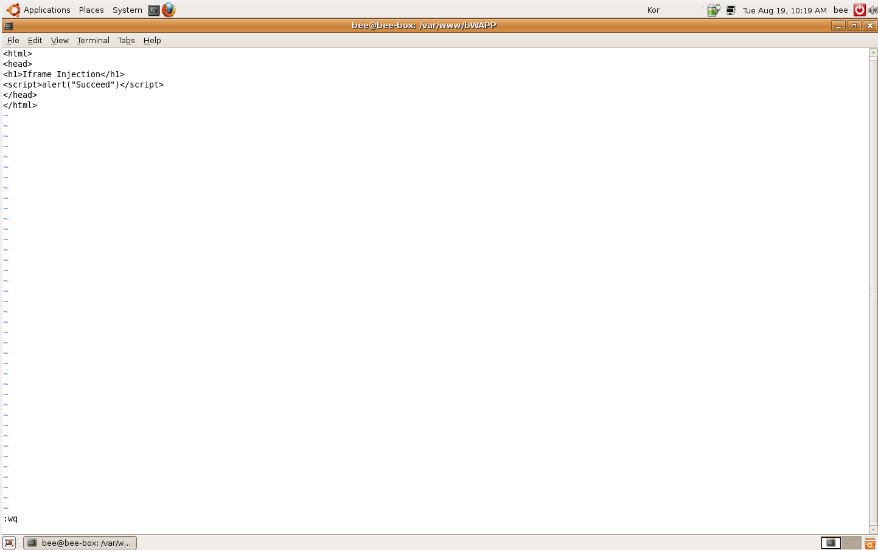878x550 pixels.
Task: Click the </html> closing tag line
Action: pyautogui.click(x=20, y=105)
